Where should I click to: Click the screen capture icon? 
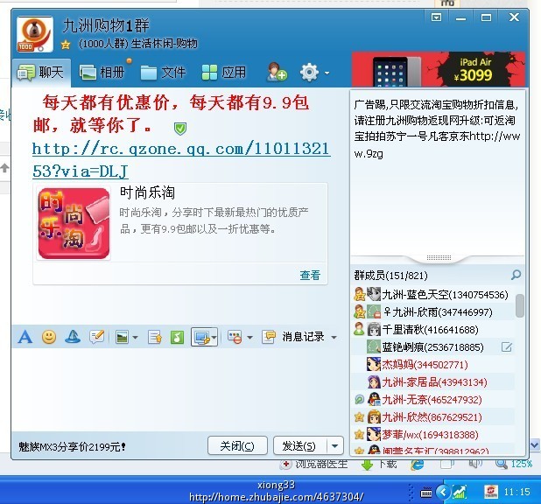tap(201, 338)
